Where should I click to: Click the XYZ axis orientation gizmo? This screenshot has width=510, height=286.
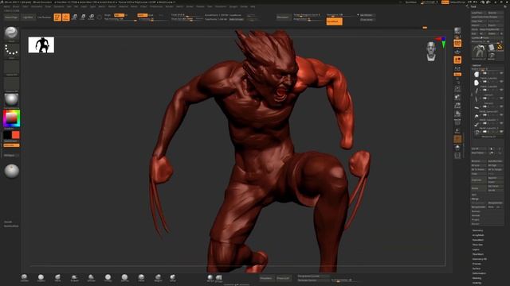tap(442, 42)
